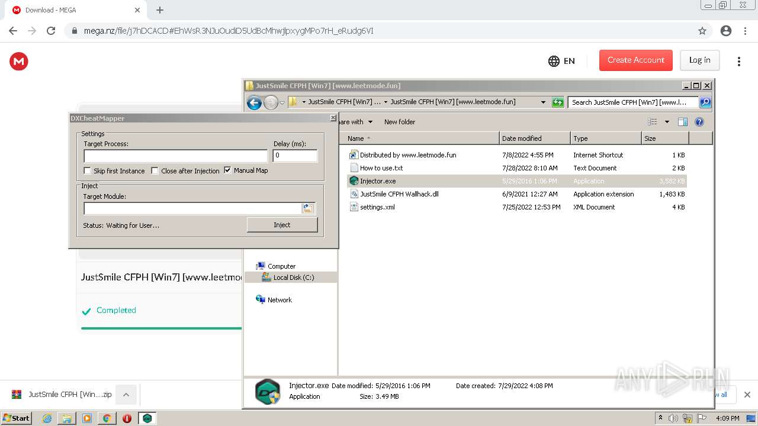The height and width of the screenshot is (426, 758).
Task: Open the File Explorer taskbar icon
Action: (x=67, y=418)
